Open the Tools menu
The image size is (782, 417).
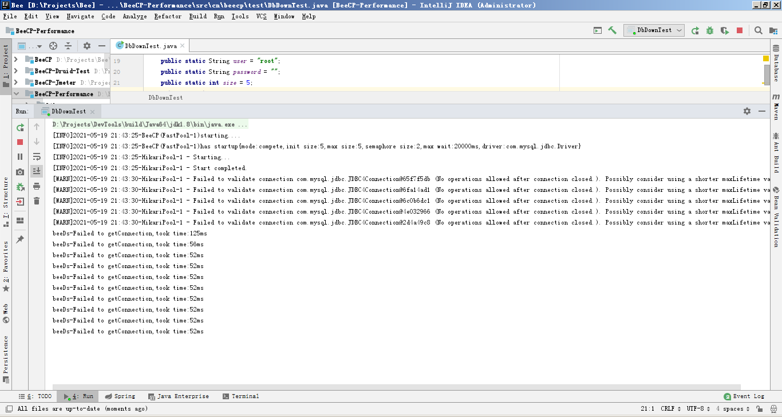click(240, 16)
